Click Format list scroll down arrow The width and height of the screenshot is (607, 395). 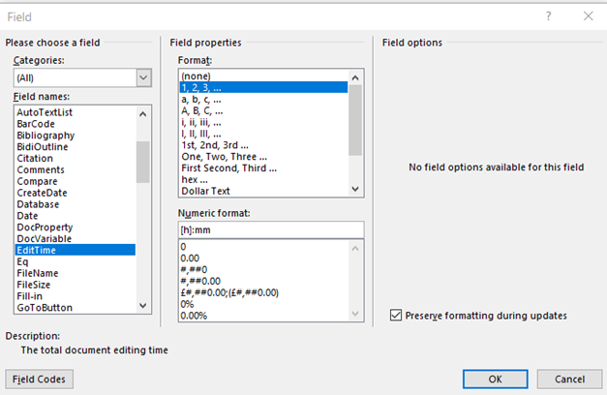(x=355, y=189)
